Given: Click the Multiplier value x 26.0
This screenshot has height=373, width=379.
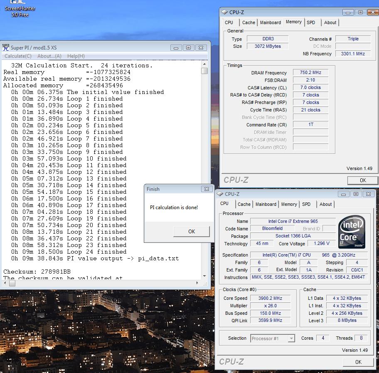Looking at the screenshot, I should 270,306.
